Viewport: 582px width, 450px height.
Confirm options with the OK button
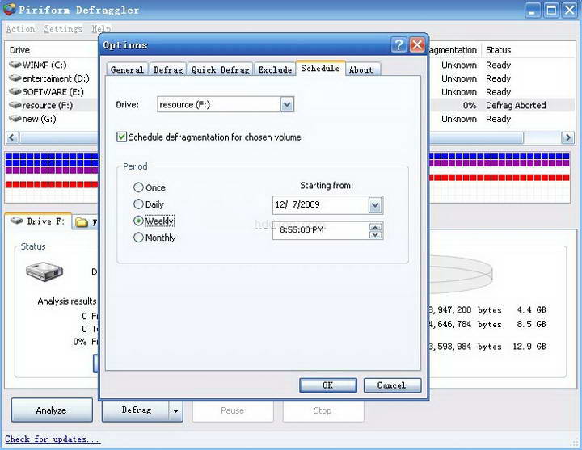point(327,385)
